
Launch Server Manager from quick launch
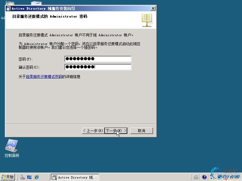click(22, 177)
